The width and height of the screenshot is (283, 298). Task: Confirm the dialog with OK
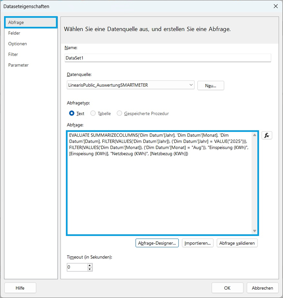[227, 288]
